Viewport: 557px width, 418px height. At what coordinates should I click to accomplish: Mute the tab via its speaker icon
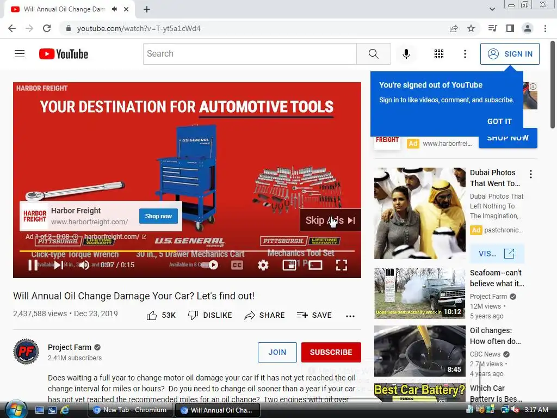tap(114, 9)
